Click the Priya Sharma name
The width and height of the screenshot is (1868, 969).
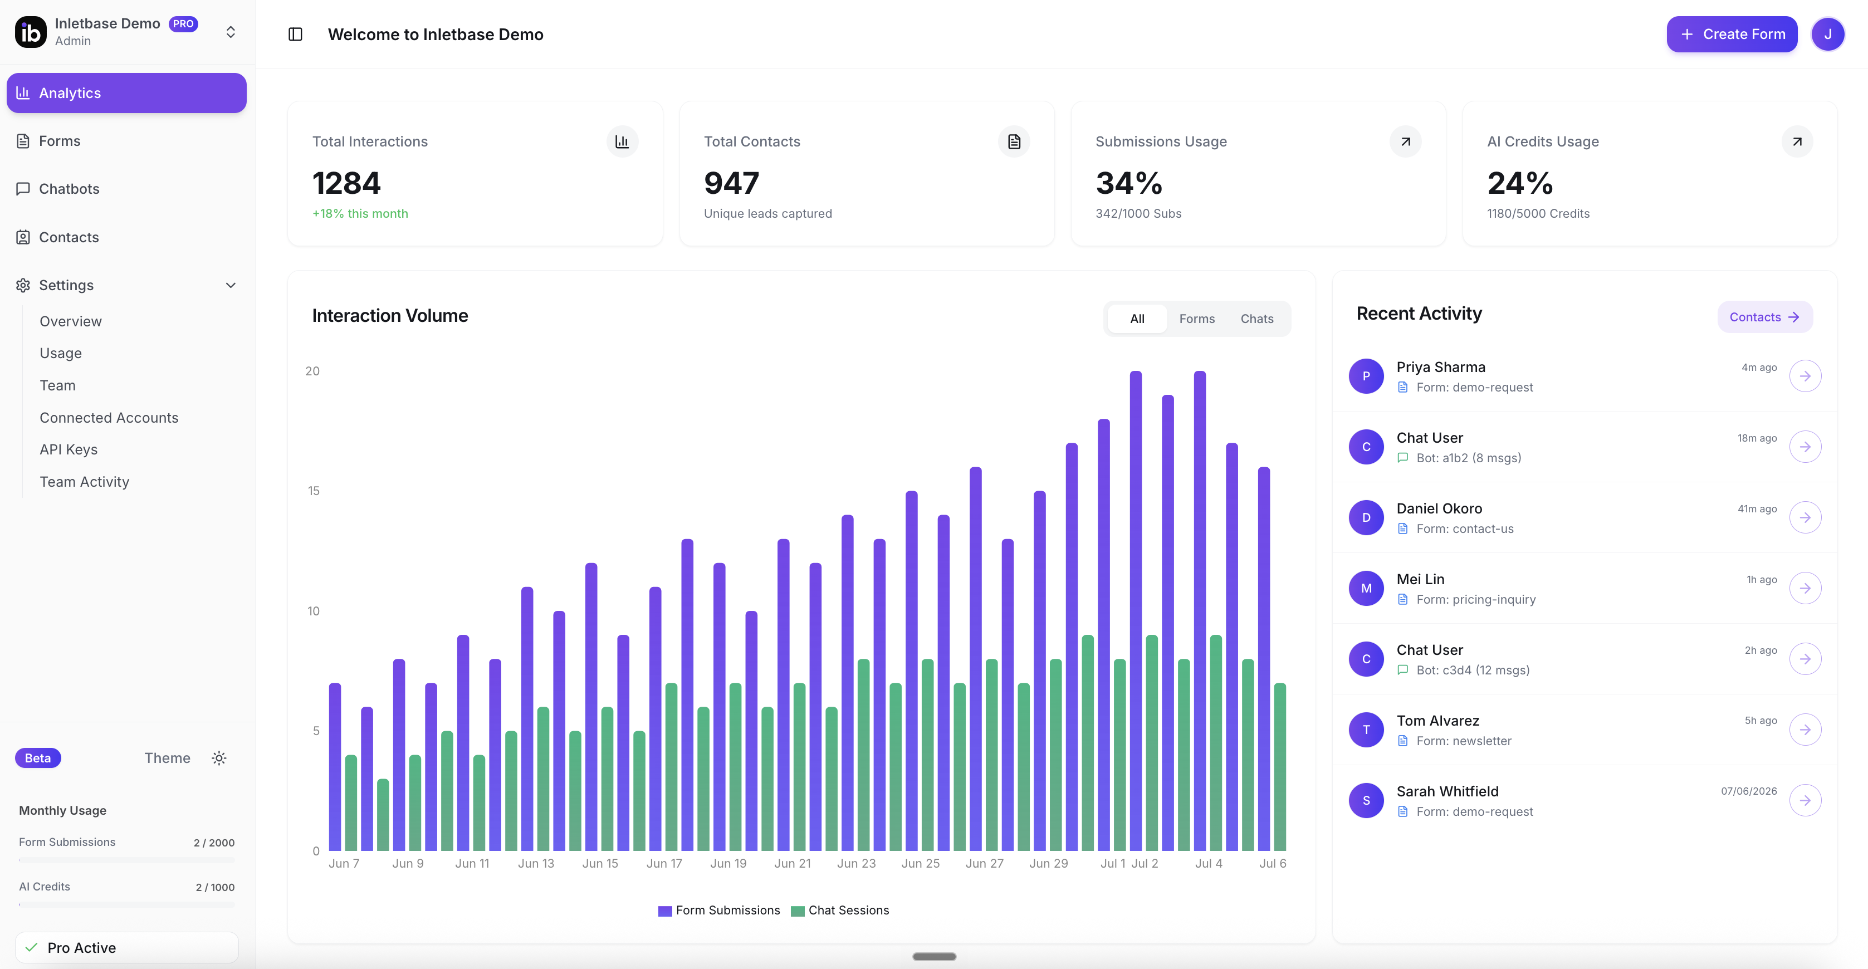(x=1440, y=367)
